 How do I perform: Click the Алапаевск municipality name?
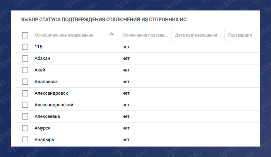click(46, 81)
